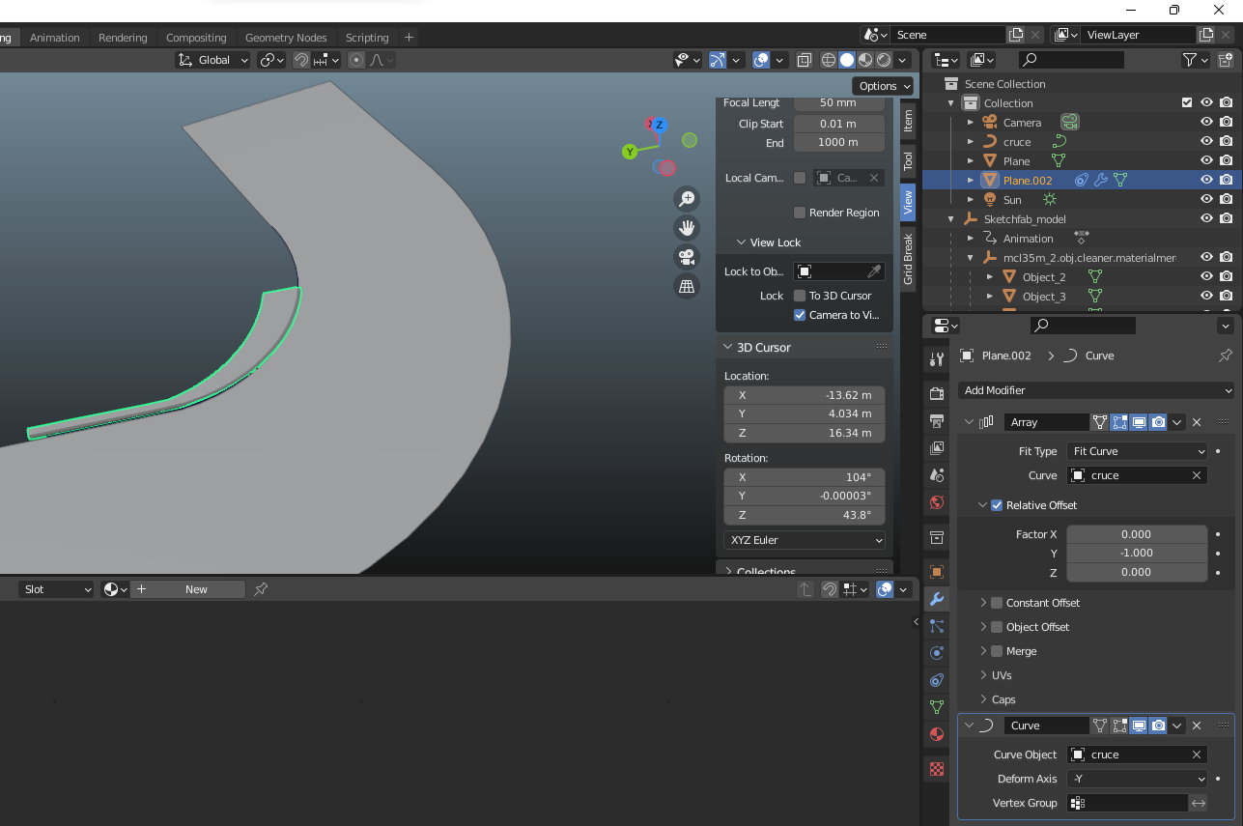Open the Object Data properties tab
The width and height of the screenshot is (1243, 826).
click(936, 707)
